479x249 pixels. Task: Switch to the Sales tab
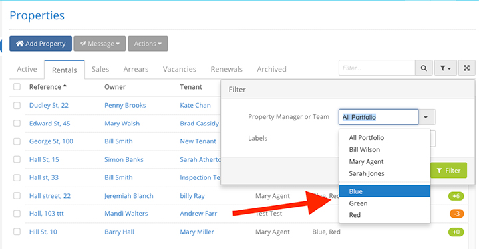pos(100,69)
